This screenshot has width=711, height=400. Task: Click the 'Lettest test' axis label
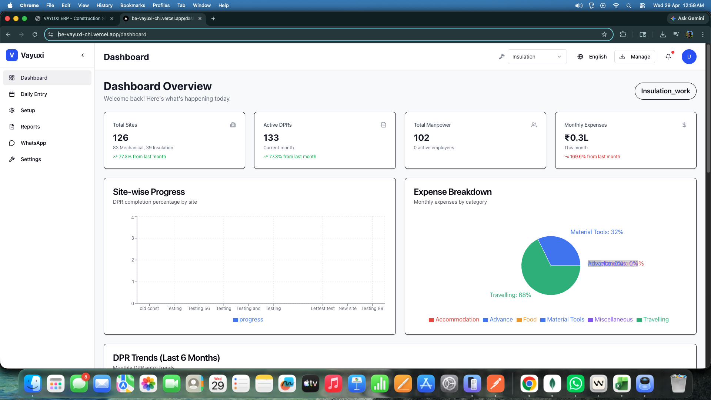[x=323, y=309]
